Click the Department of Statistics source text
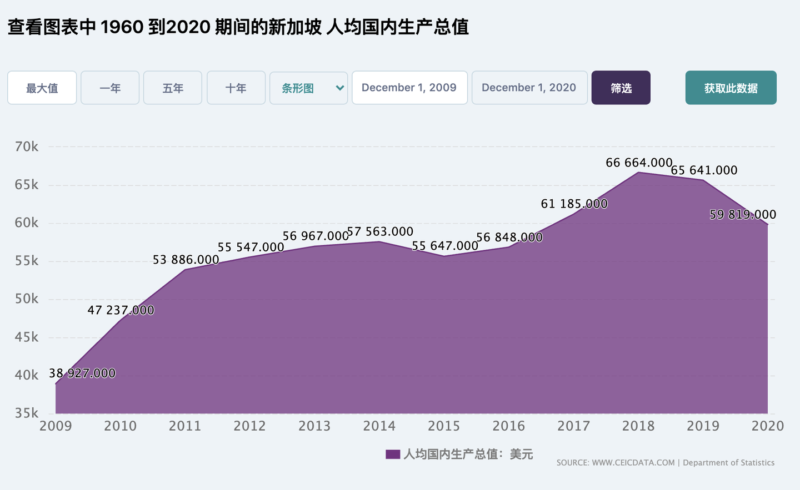Viewport: 800px width, 490px height. (x=728, y=462)
